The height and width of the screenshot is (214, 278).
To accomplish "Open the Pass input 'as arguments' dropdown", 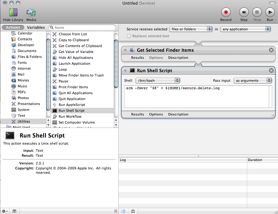I will click(x=253, y=81).
